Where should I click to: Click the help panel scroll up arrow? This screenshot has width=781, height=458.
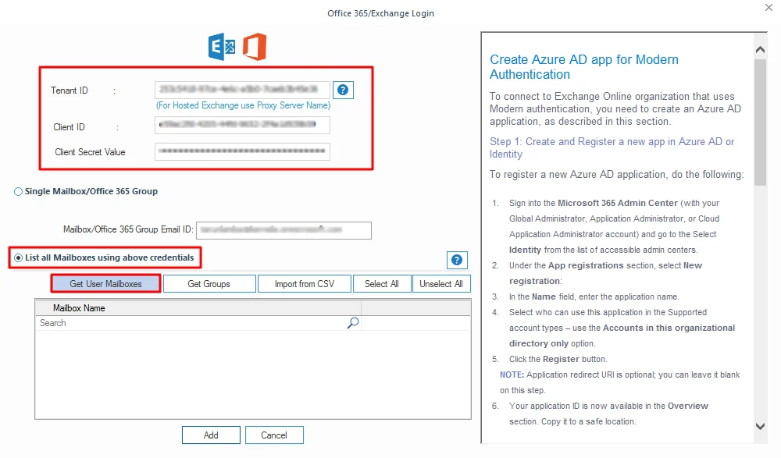click(x=760, y=49)
